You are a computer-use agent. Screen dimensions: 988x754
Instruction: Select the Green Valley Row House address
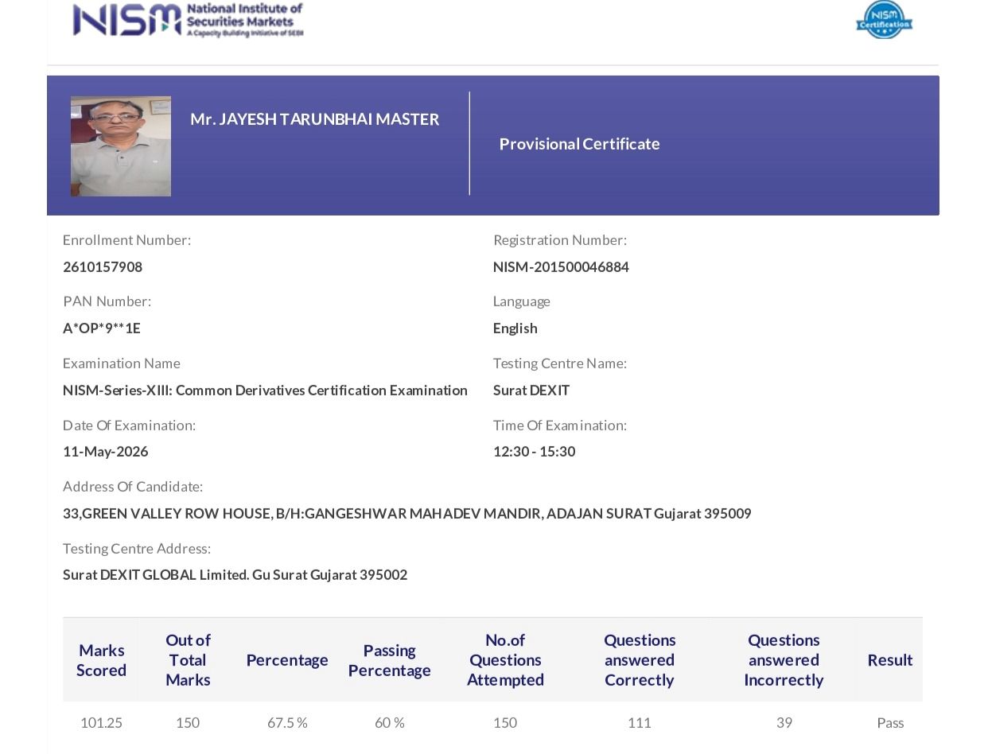click(x=407, y=514)
